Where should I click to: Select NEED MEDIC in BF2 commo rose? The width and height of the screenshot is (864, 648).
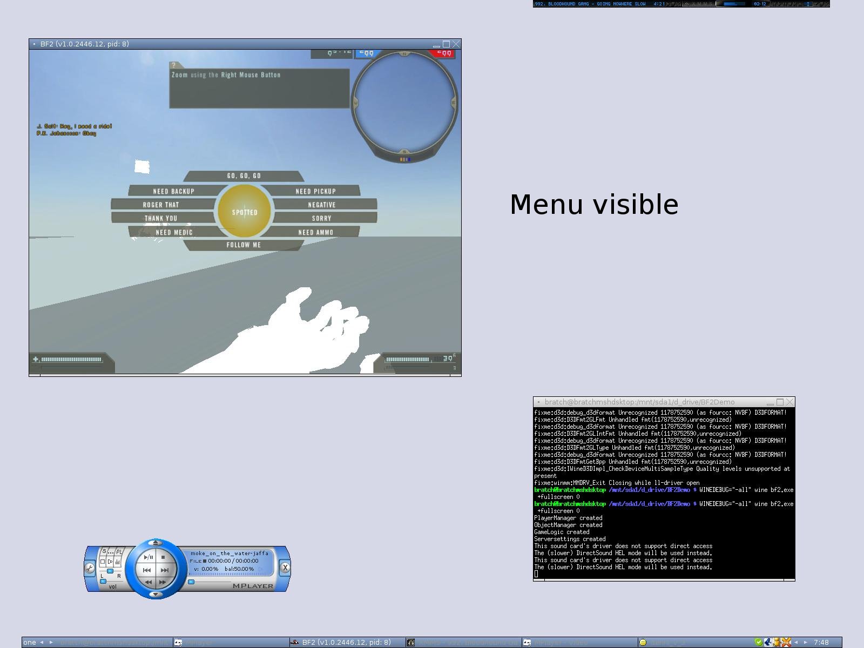pos(174,232)
